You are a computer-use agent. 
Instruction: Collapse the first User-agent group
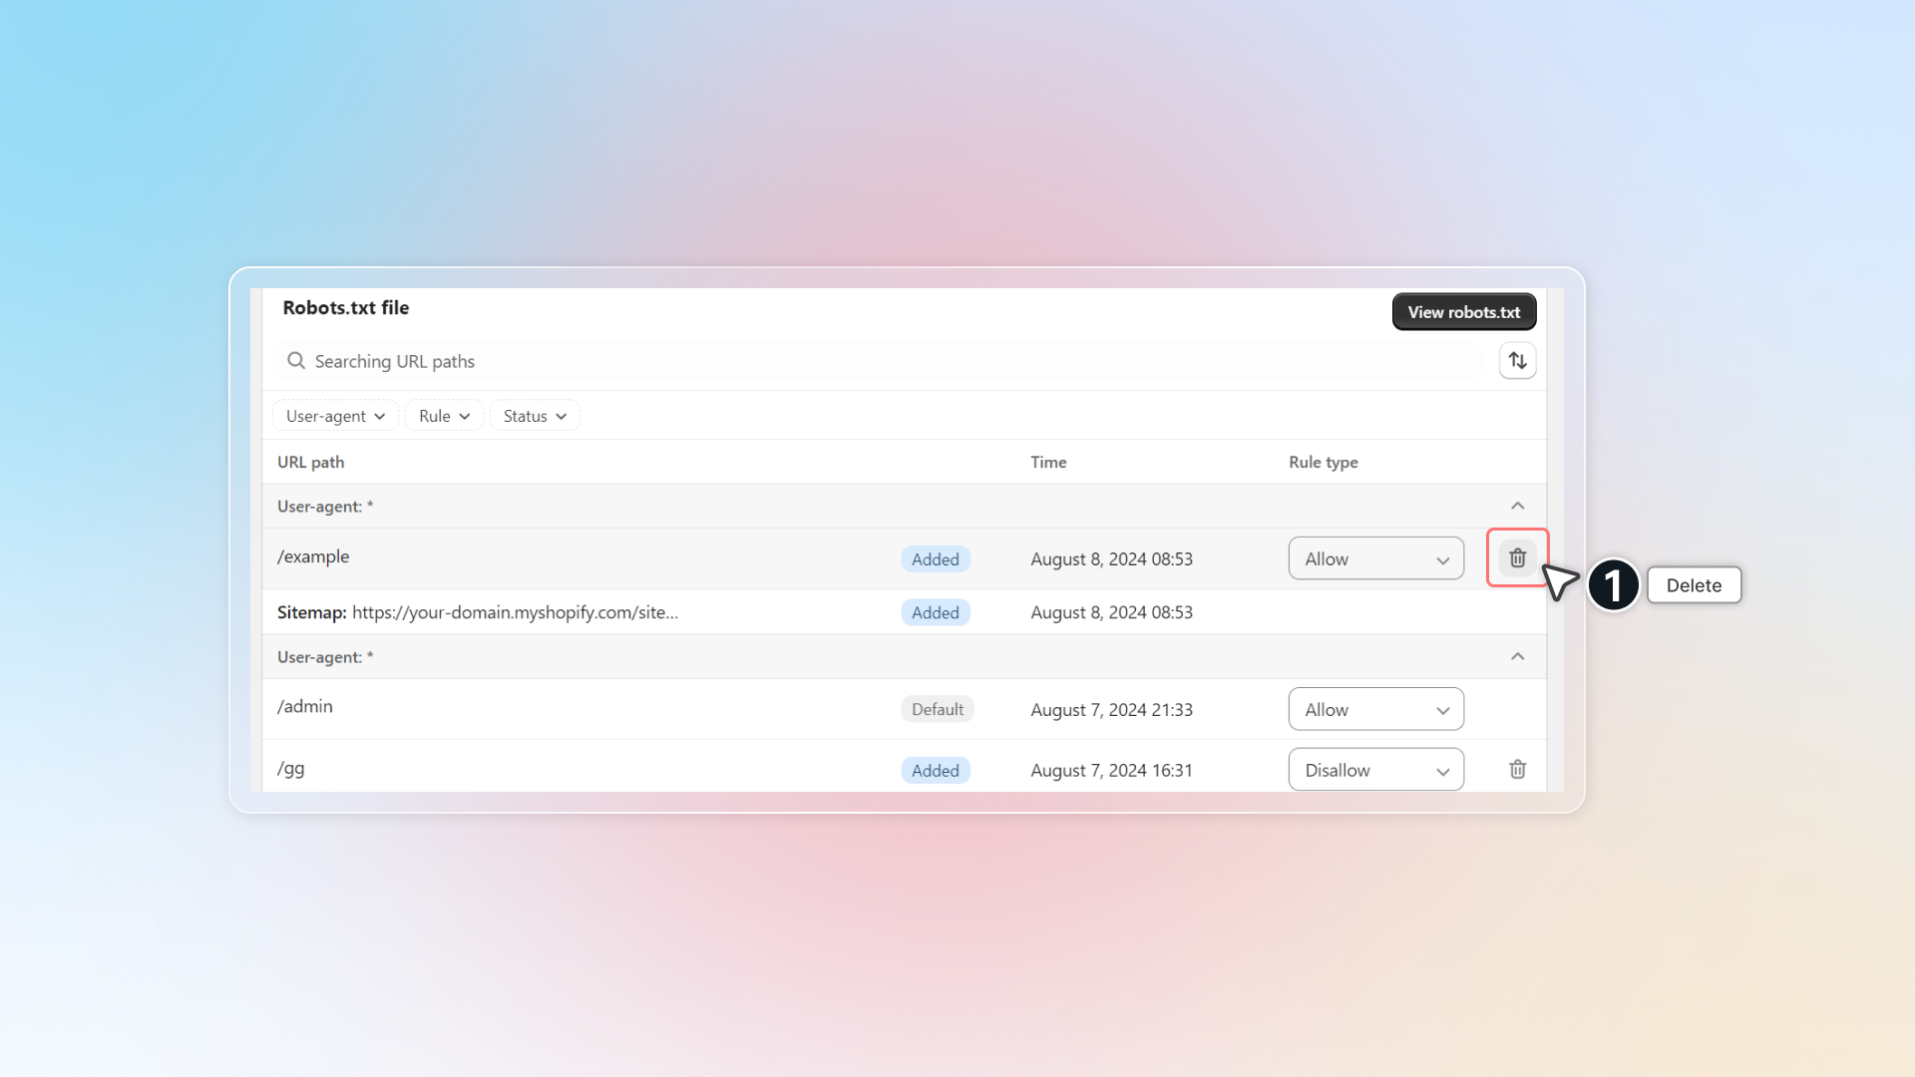1517,506
